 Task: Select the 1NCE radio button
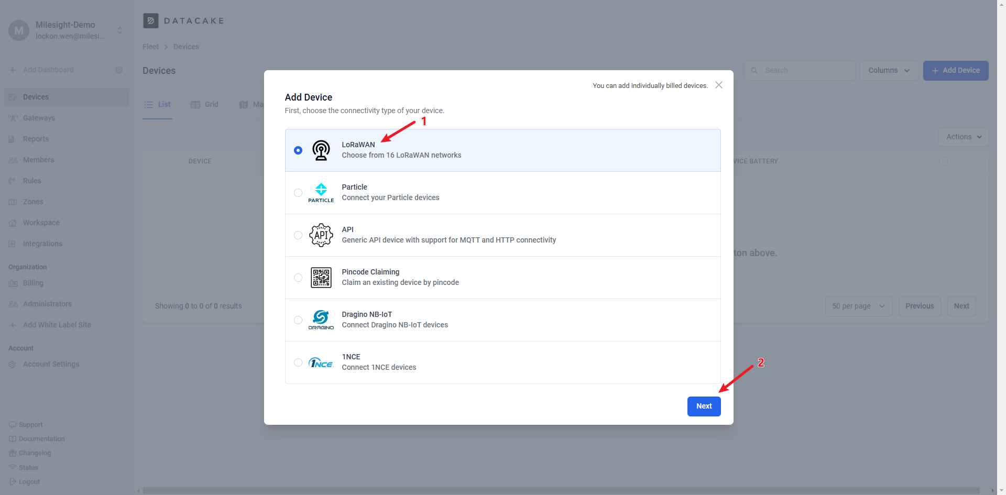point(298,362)
